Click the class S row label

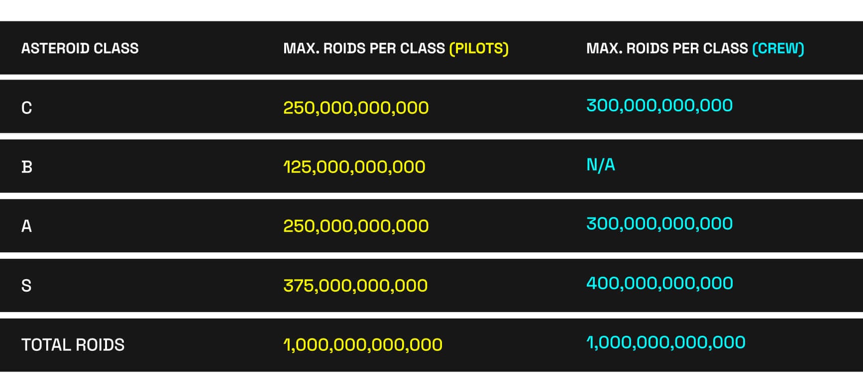coord(26,285)
